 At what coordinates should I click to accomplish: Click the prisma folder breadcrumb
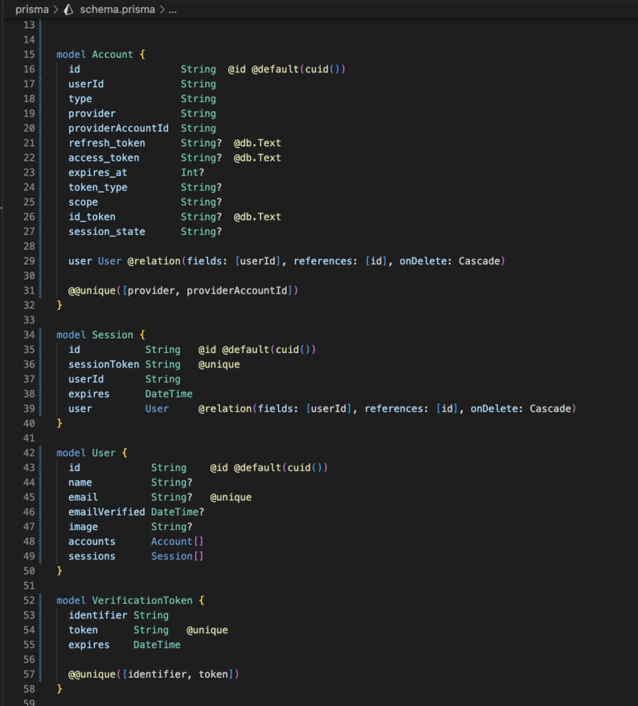[x=32, y=10]
